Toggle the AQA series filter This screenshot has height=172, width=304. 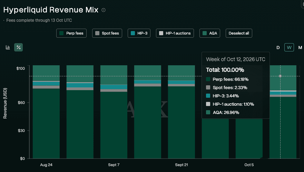coord(210,33)
